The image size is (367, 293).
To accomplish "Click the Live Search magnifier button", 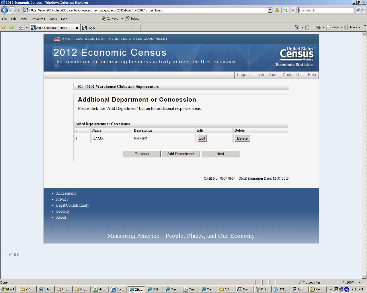I will tap(358, 10).
